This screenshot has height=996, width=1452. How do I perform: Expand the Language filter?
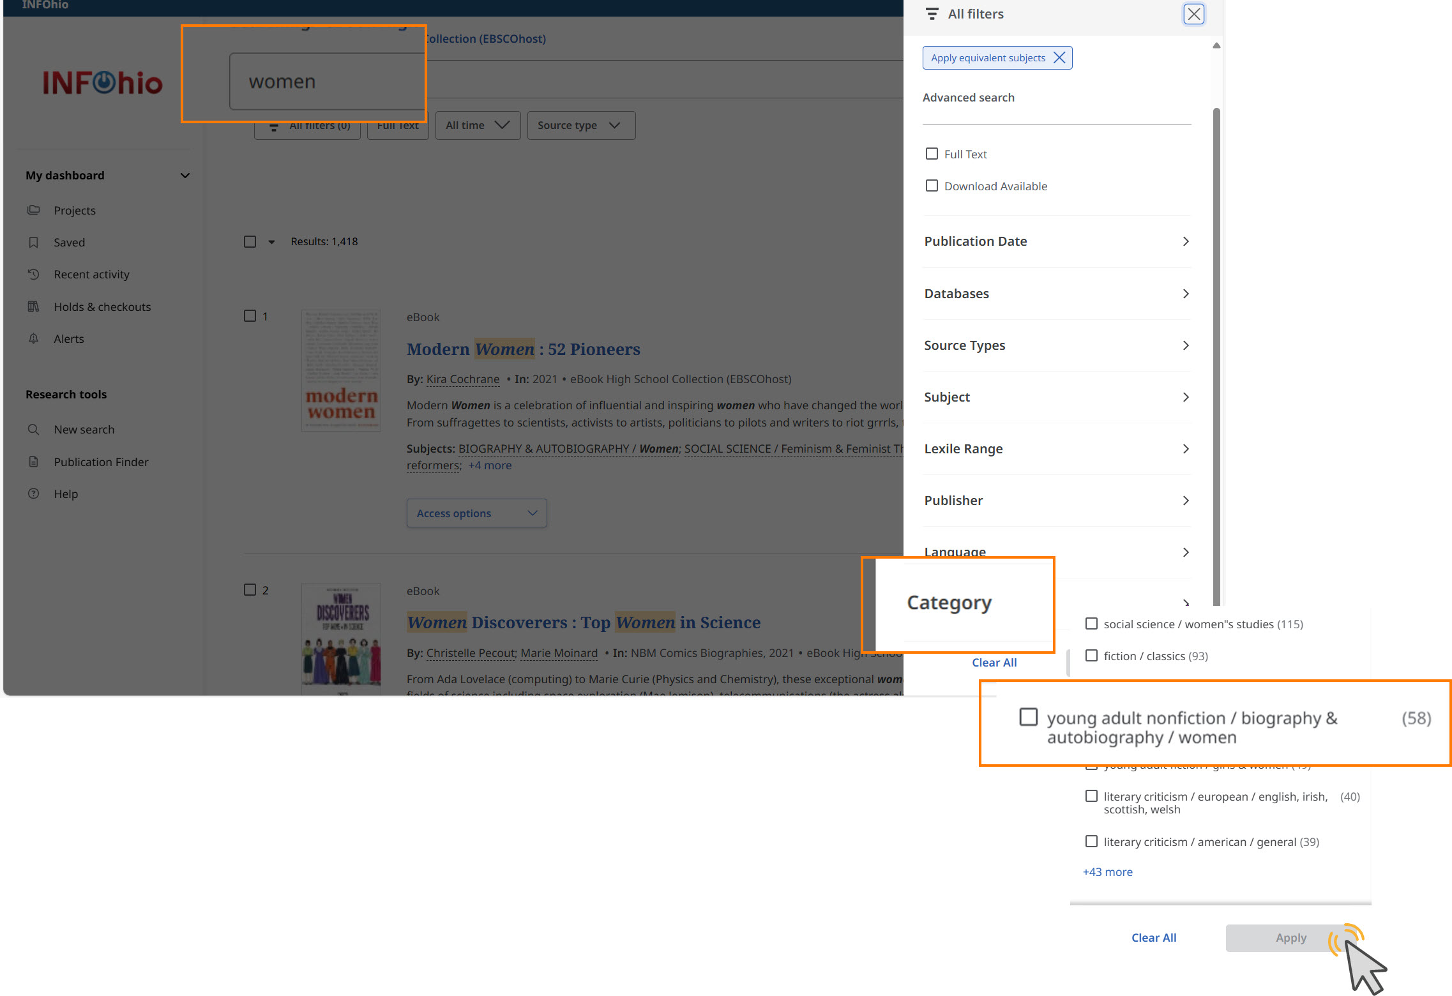1057,552
